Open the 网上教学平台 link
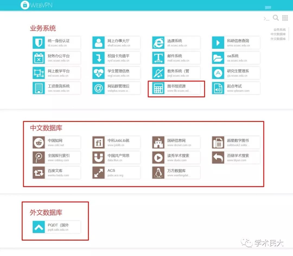 pos(56,73)
